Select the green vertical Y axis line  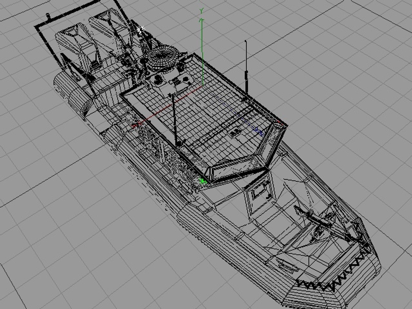click(202, 52)
